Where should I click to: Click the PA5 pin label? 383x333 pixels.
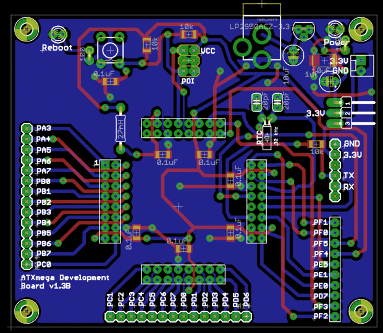coord(44,150)
